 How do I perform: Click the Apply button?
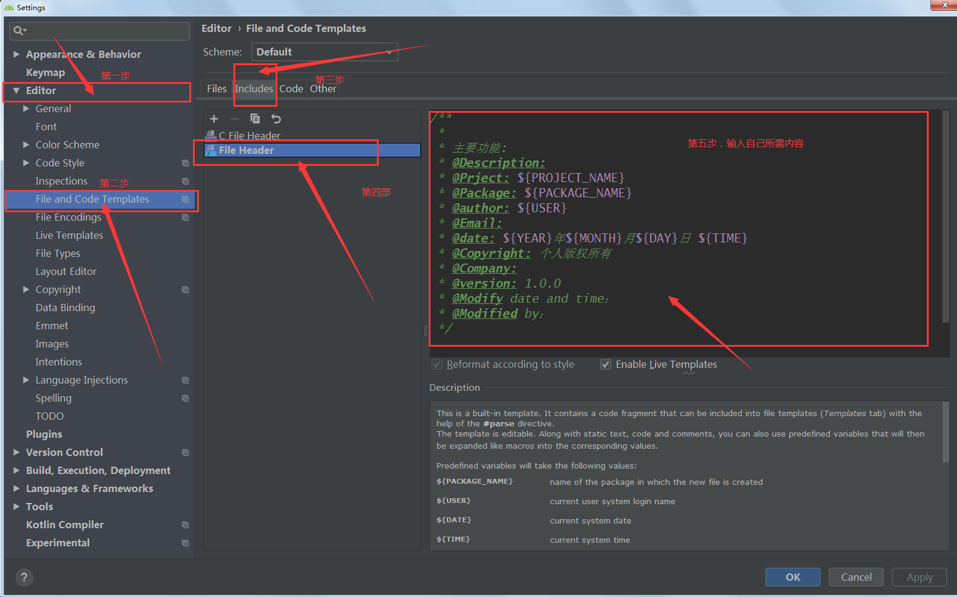coord(920,577)
